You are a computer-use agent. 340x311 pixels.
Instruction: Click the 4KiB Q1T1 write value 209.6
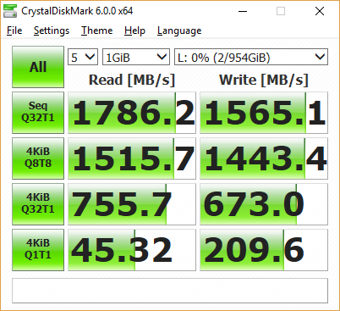264,250
